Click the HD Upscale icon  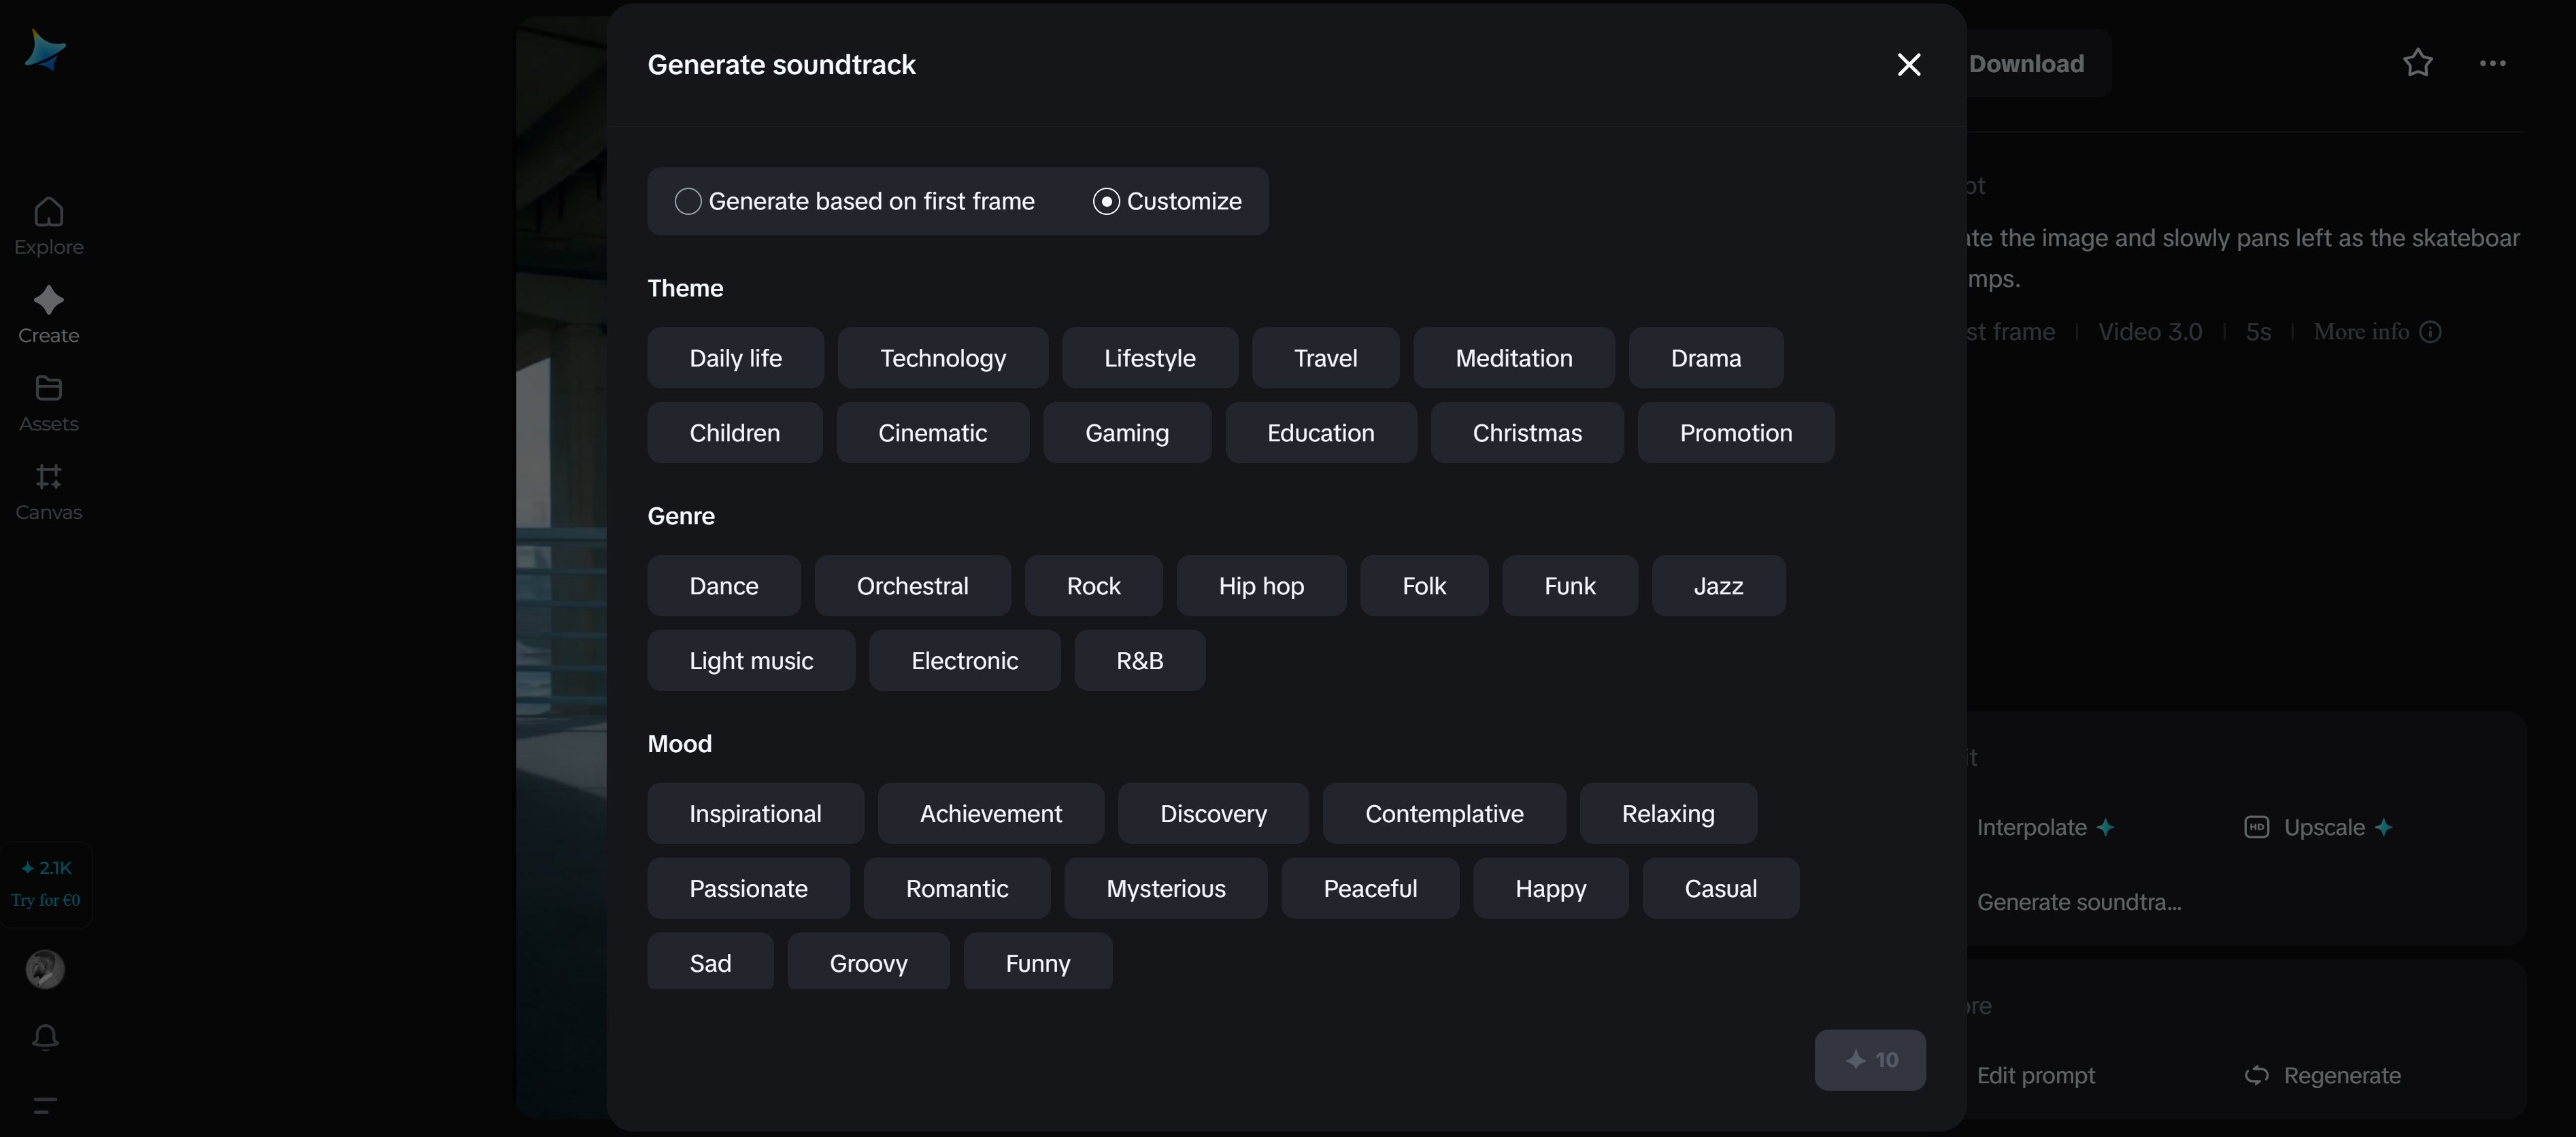point(2257,827)
